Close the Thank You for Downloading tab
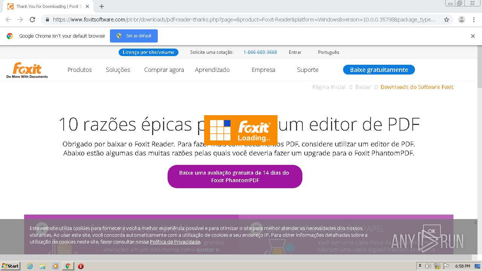This screenshot has width=482, height=271. click(87, 6)
